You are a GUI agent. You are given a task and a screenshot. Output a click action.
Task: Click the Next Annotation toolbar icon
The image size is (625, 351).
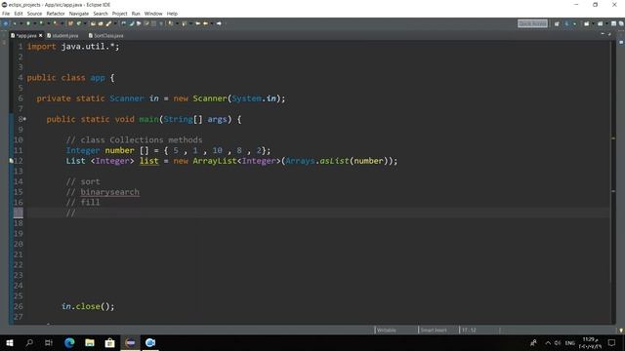tap(170, 23)
